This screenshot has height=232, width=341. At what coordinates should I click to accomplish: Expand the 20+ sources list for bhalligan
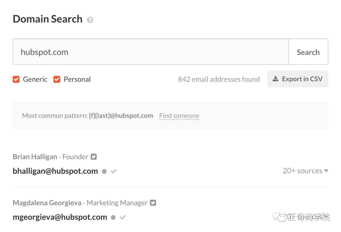[305, 171]
